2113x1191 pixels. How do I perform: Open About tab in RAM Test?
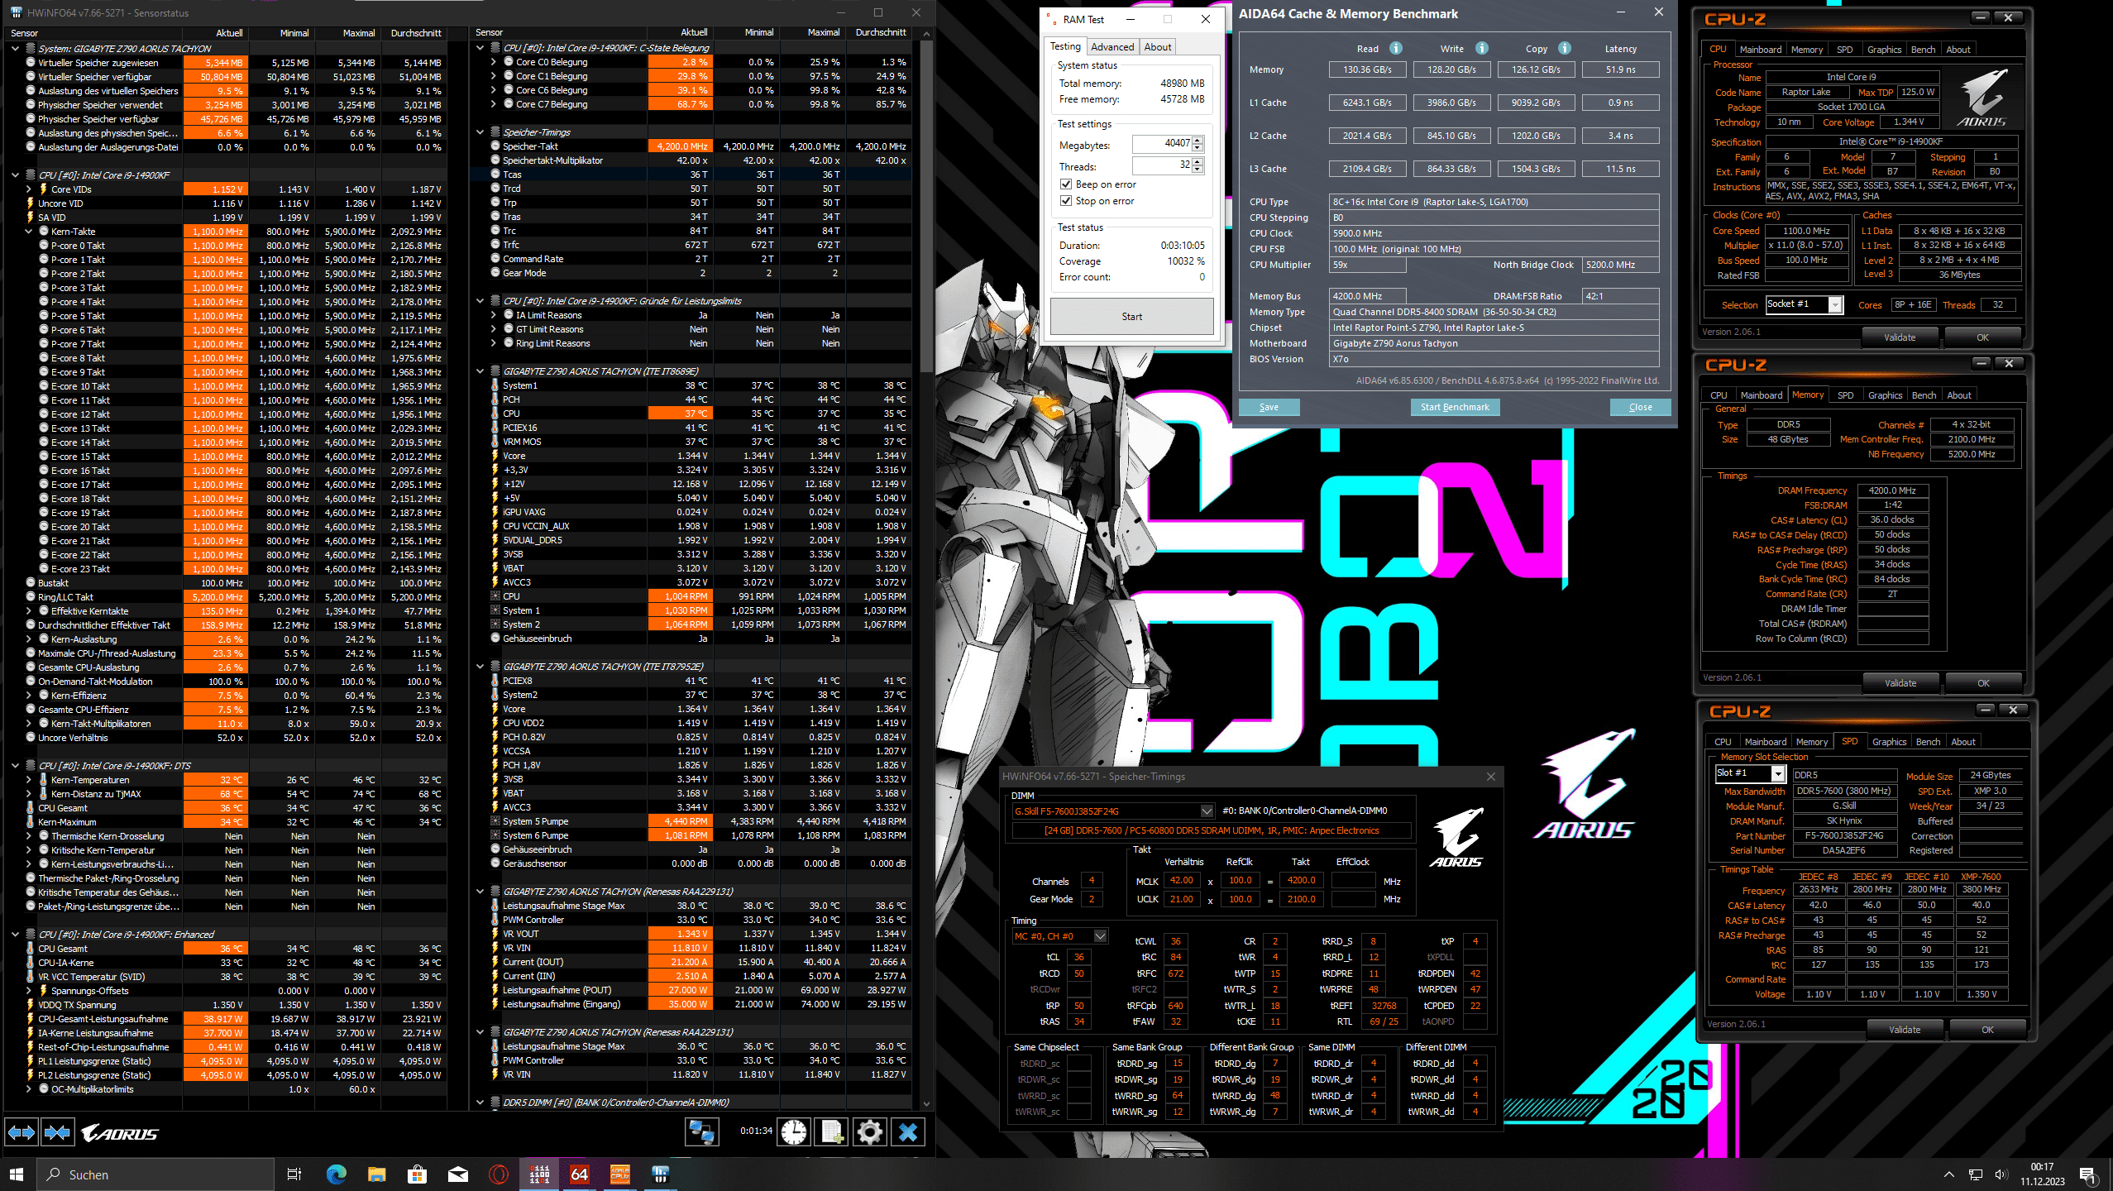1157,47
